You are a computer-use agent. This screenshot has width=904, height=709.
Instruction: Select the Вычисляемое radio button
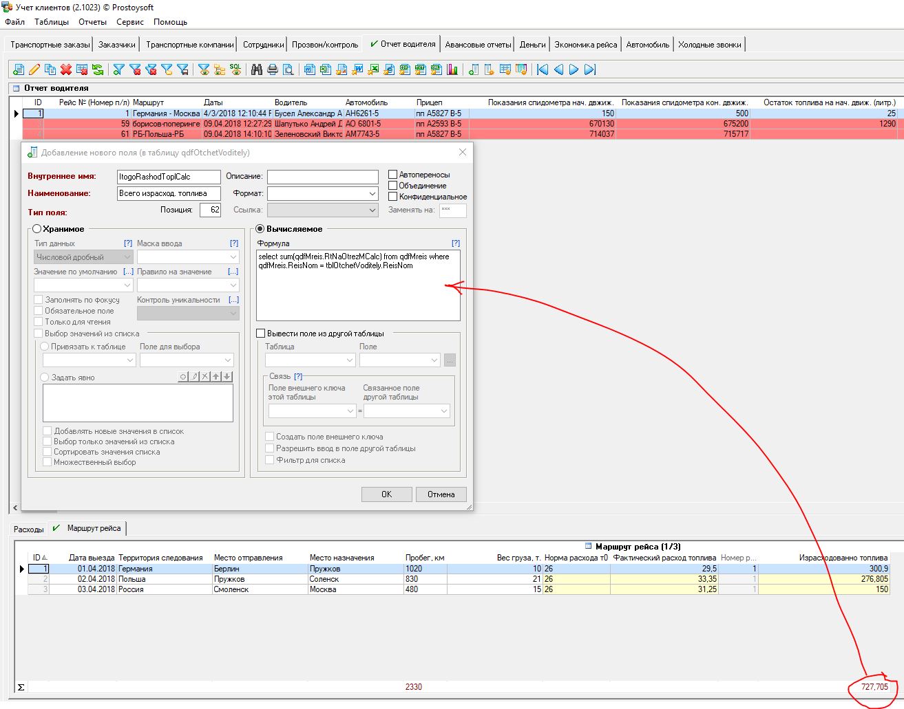[x=260, y=229]
